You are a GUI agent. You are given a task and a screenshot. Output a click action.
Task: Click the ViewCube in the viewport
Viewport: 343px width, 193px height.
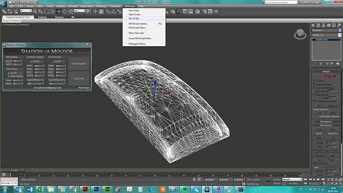coord(300,34)
